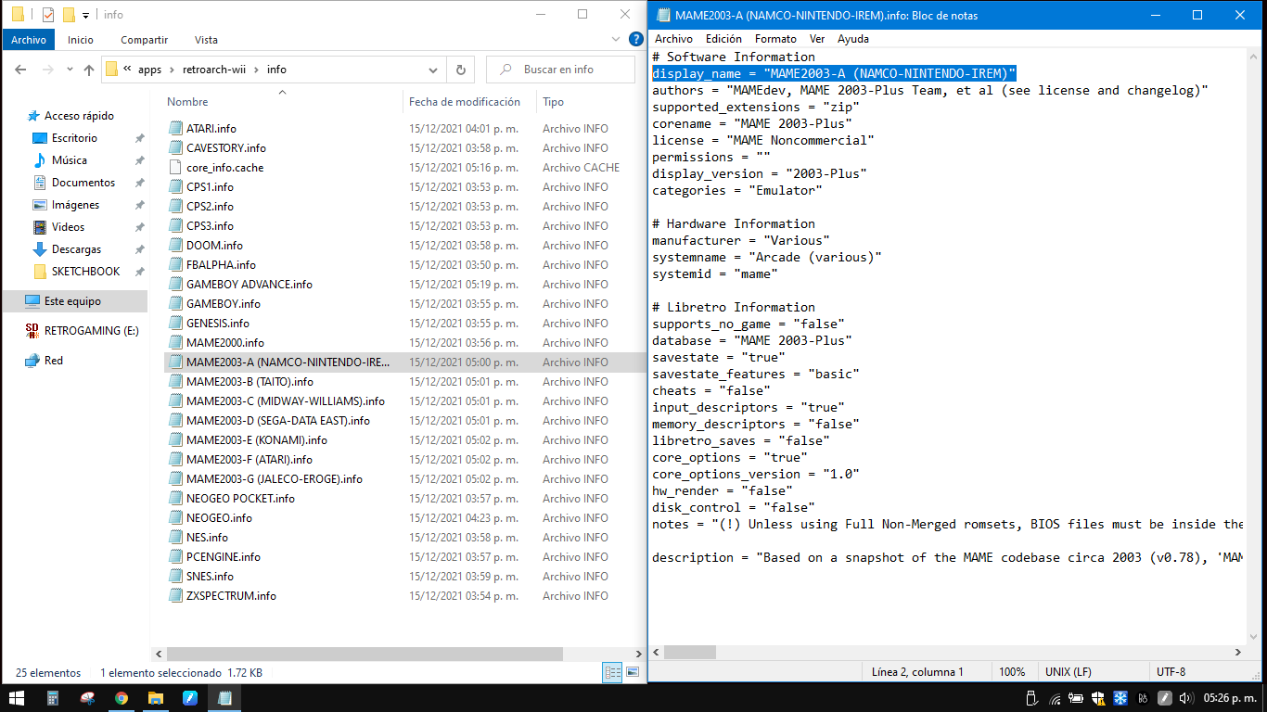Select the CPS1.info file
This screenshot has width=1267, height=712.
pyautogui.click(x=210, y=187)
